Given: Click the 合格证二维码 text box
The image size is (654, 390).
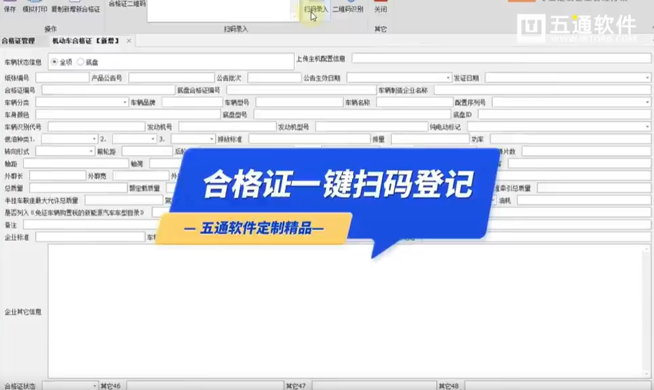Looking at the screenshot, I should (x=219, y=10).
